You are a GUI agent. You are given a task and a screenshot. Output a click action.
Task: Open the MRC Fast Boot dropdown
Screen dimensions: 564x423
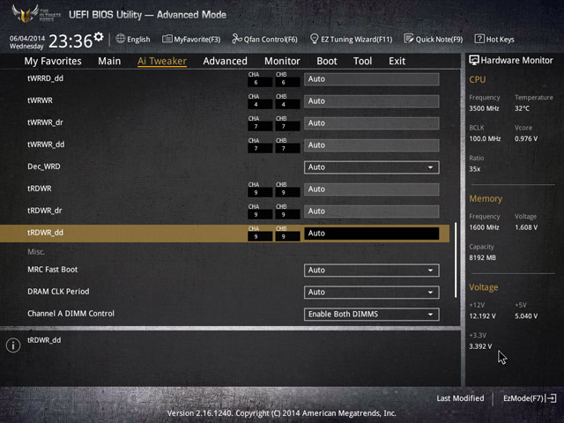pyautogui.click(x=372, y=271)
